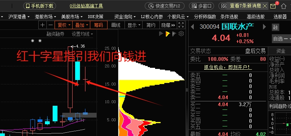291x136 pixels.
Task: Toggle 简约 simple display mode
Action: pos(151,25)
